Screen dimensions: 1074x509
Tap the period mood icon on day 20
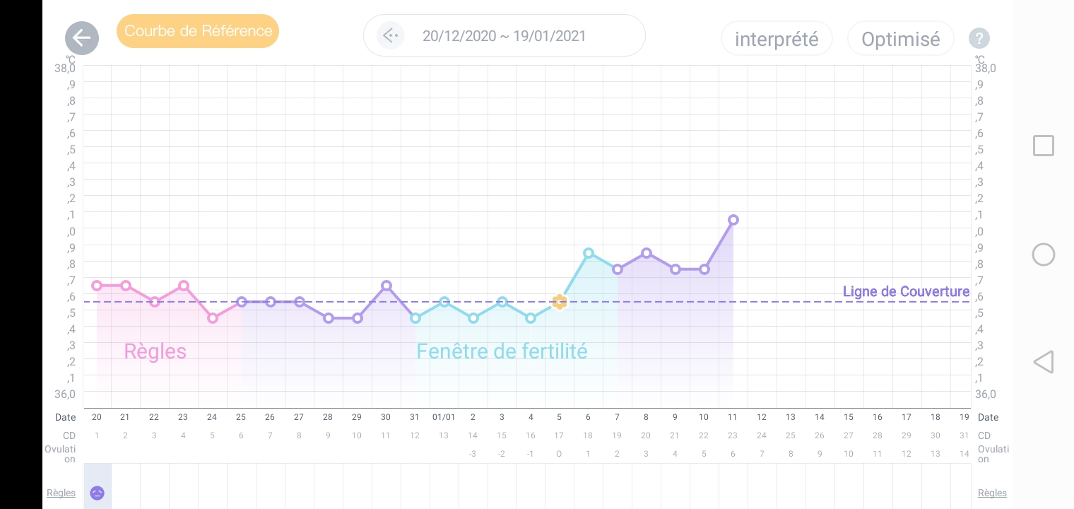point(98,493)
